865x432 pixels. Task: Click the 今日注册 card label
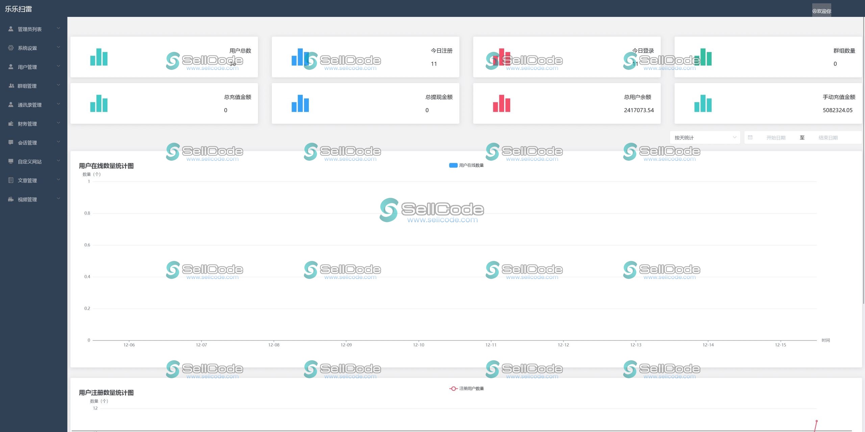coord(441,51)
